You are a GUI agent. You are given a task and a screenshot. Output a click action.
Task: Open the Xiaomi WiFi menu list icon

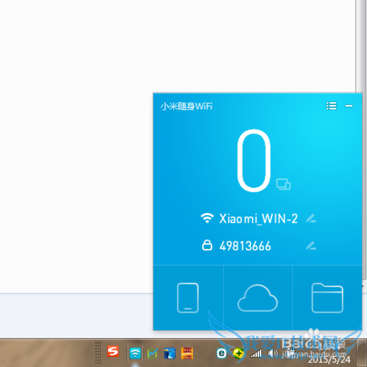click(x=331, y=106)
